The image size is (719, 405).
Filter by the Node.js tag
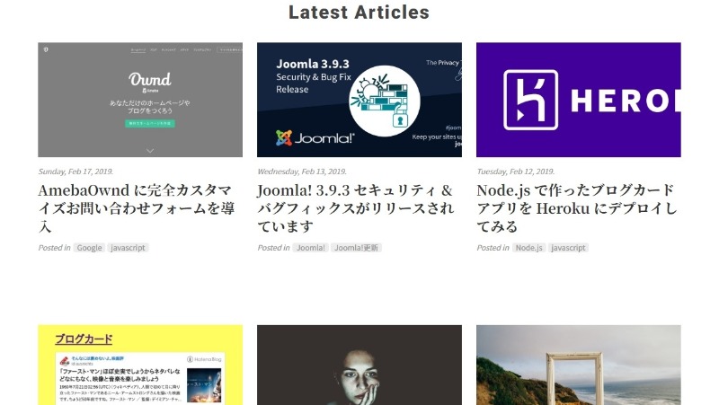tap(529, 248)
